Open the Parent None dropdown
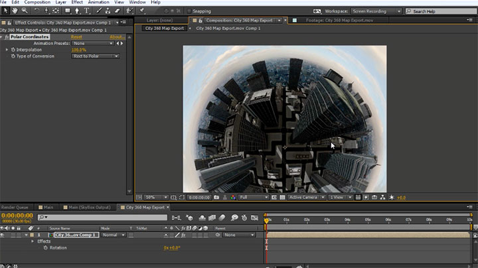478x268 pixels. [x=239, y=235]
